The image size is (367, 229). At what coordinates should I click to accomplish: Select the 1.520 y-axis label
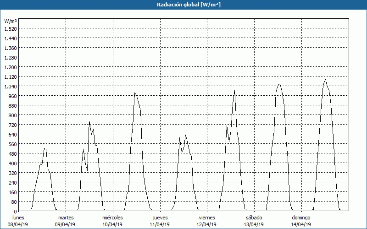[11, 28]
